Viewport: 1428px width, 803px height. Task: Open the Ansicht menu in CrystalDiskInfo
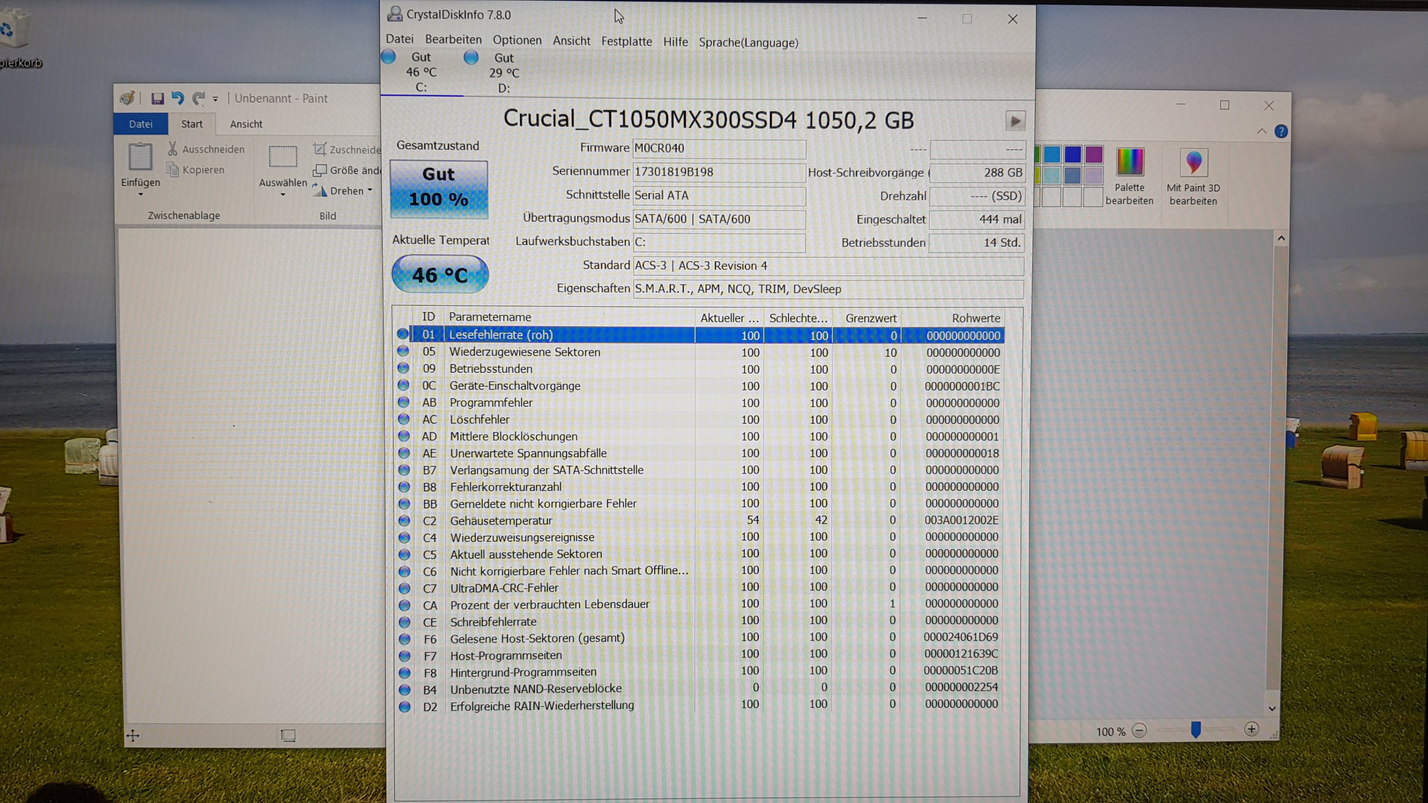point(572,41)
